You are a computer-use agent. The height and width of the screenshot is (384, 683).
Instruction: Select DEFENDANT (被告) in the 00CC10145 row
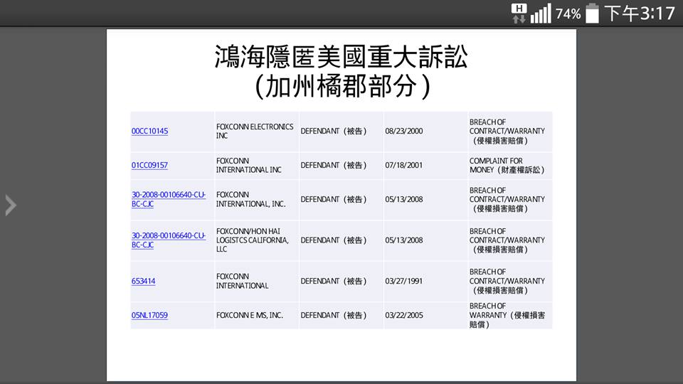[334, 131]
